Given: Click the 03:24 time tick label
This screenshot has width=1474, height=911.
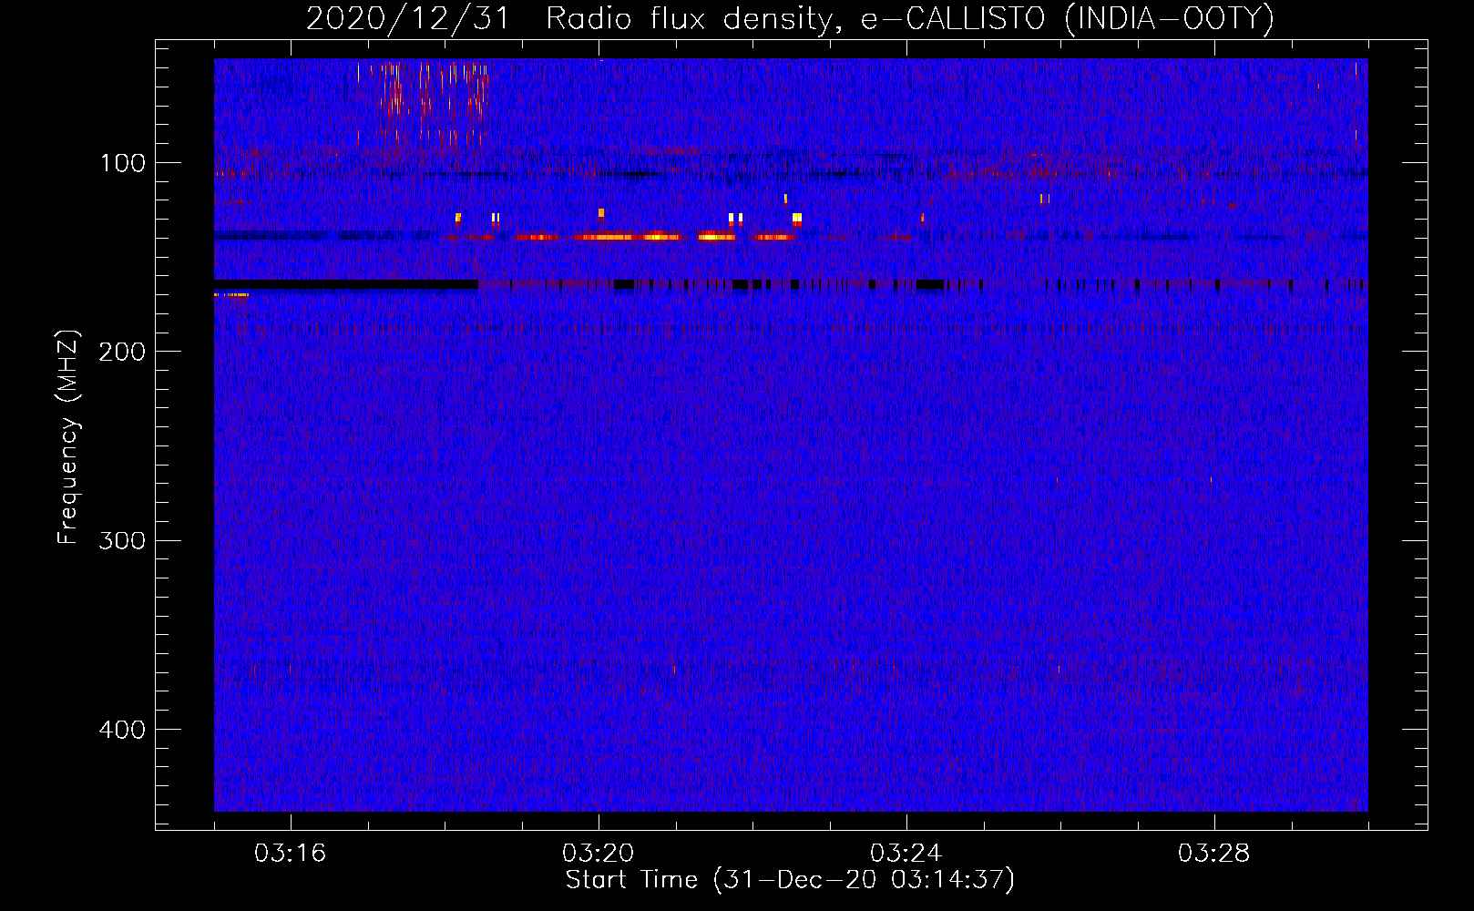Looking at the screenshot, I should click(x=906, y=854).
